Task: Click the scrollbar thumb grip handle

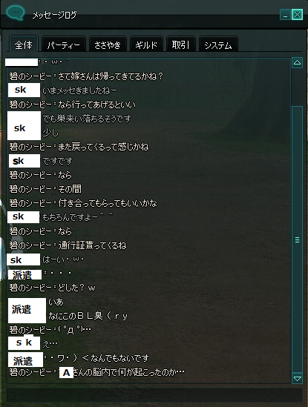Action: (298, 240)
